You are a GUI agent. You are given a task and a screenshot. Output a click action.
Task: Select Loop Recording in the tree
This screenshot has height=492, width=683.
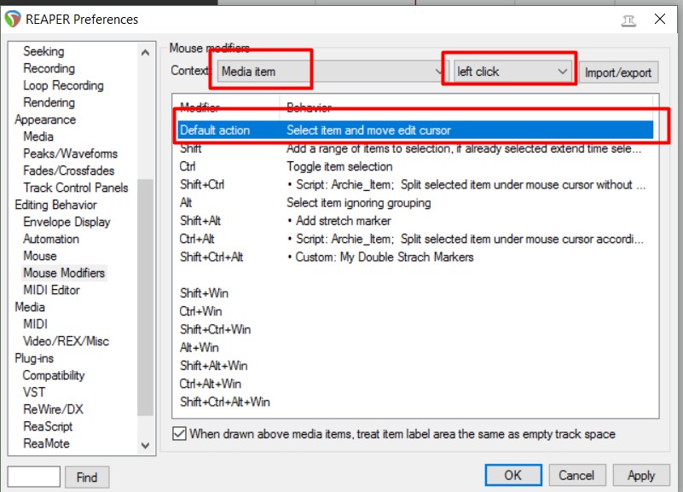(63, 85)
